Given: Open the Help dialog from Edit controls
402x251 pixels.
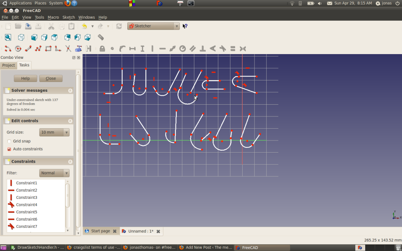Looking at the screenshot, I should [x=25, y=78].
